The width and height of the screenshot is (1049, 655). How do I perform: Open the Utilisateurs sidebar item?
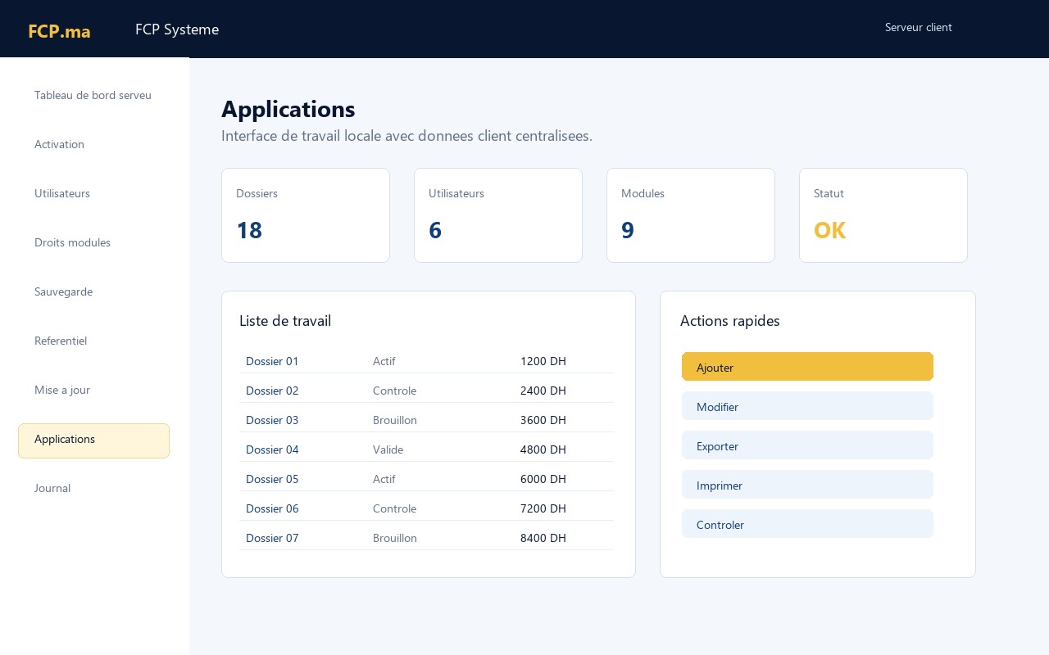(93, 194)
